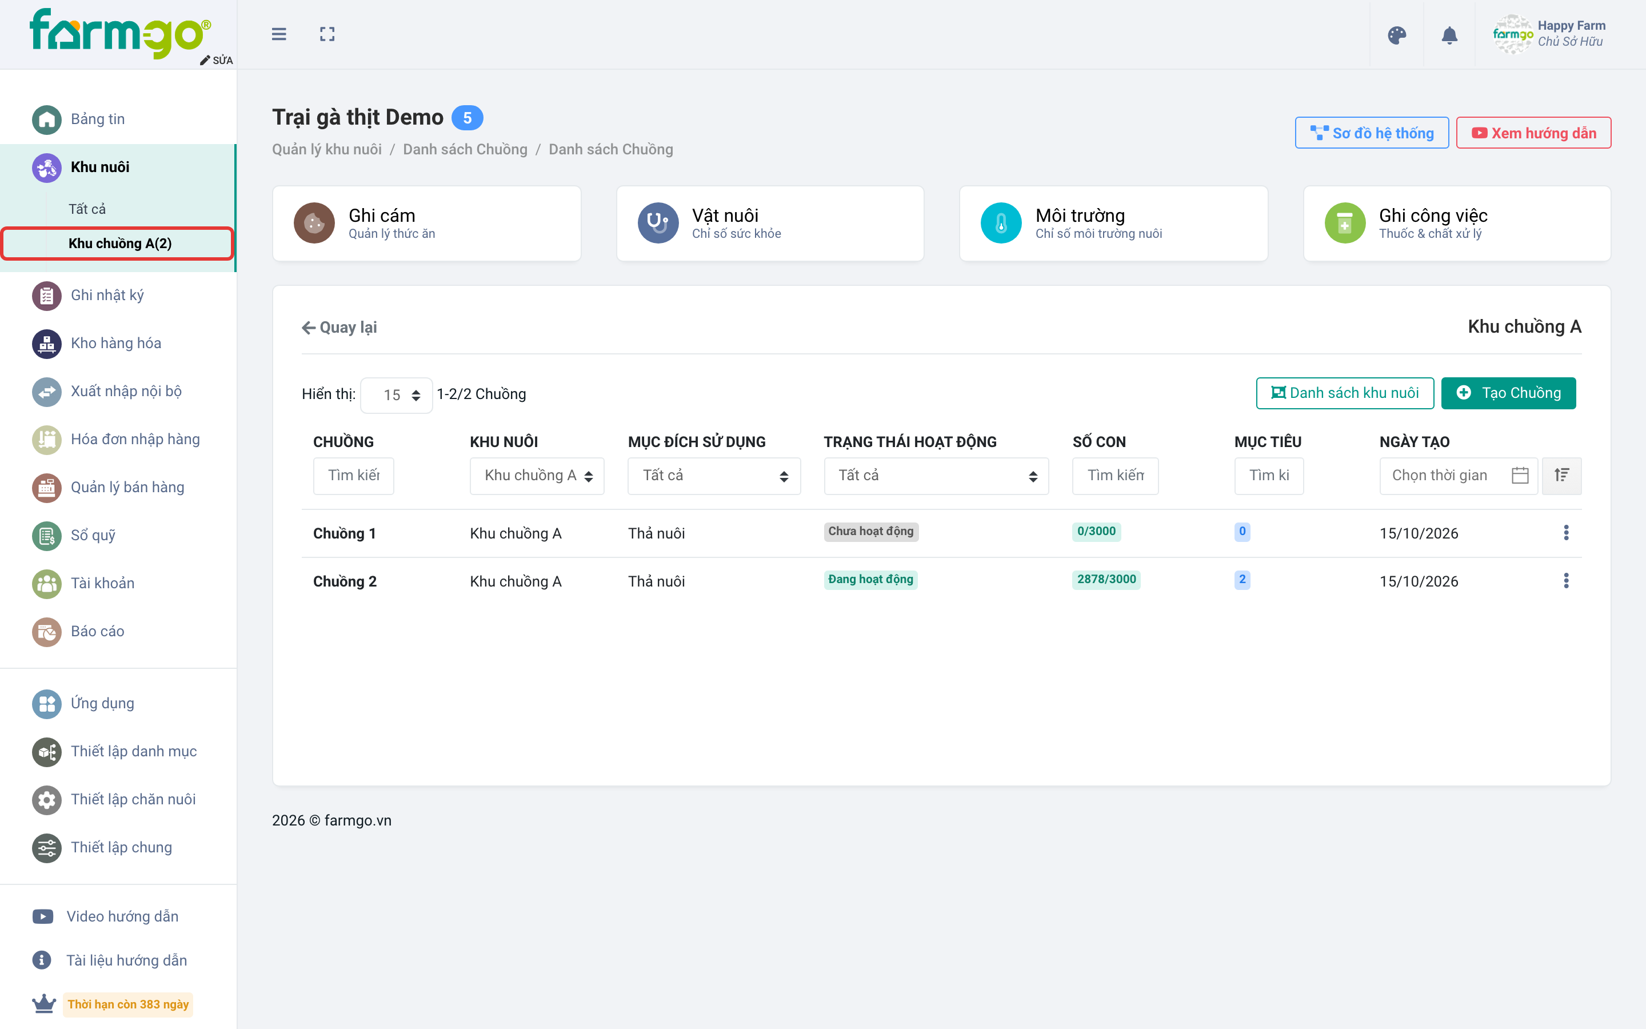Click the Chọn thời gian date field
This screenshot has width=1646, height=1029.
point(1459,476)
